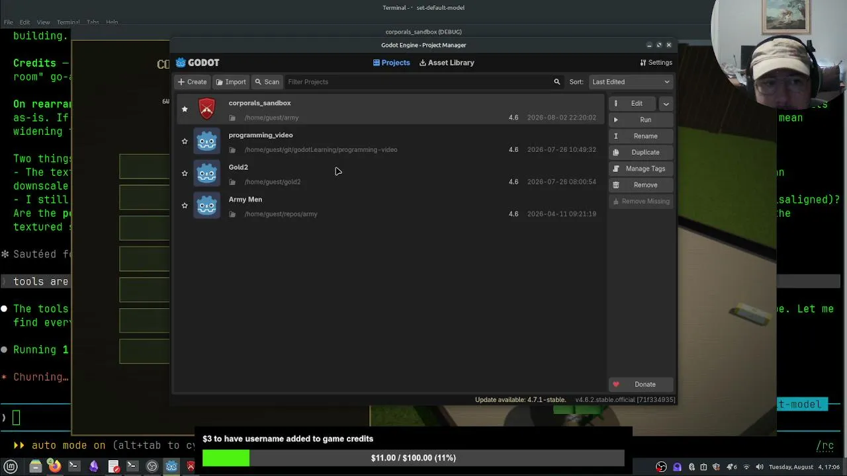The width and height of the screenshot is (847, 476).
Task: Open the Obsidian taskbar icon
Action: 93,467
